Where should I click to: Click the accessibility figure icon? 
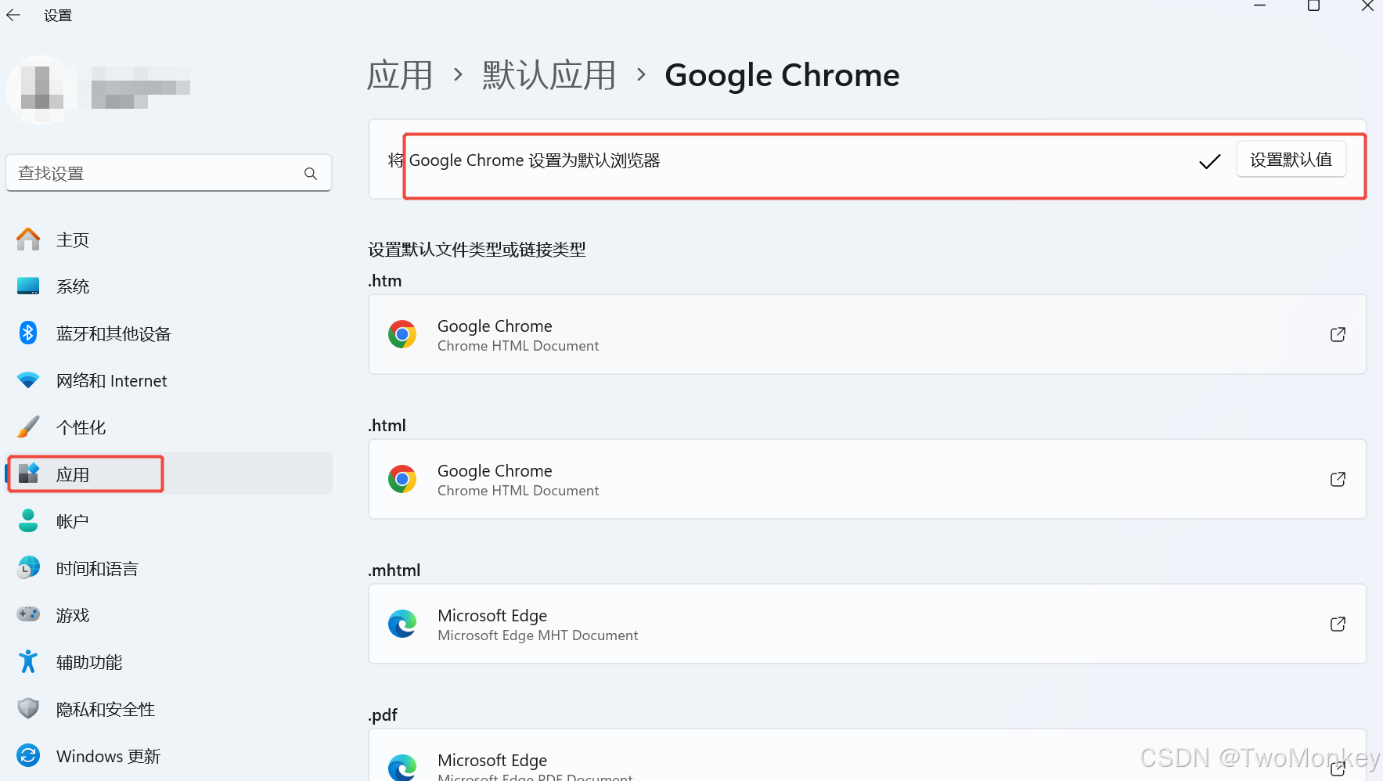(28, 661)
